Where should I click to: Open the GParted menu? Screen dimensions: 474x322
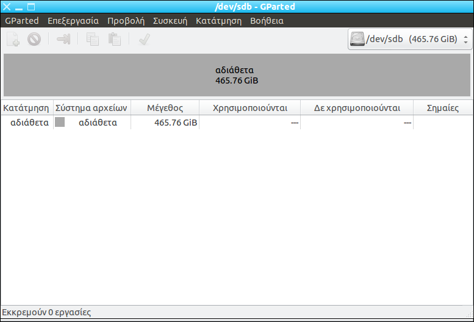(x=22, y=21)
